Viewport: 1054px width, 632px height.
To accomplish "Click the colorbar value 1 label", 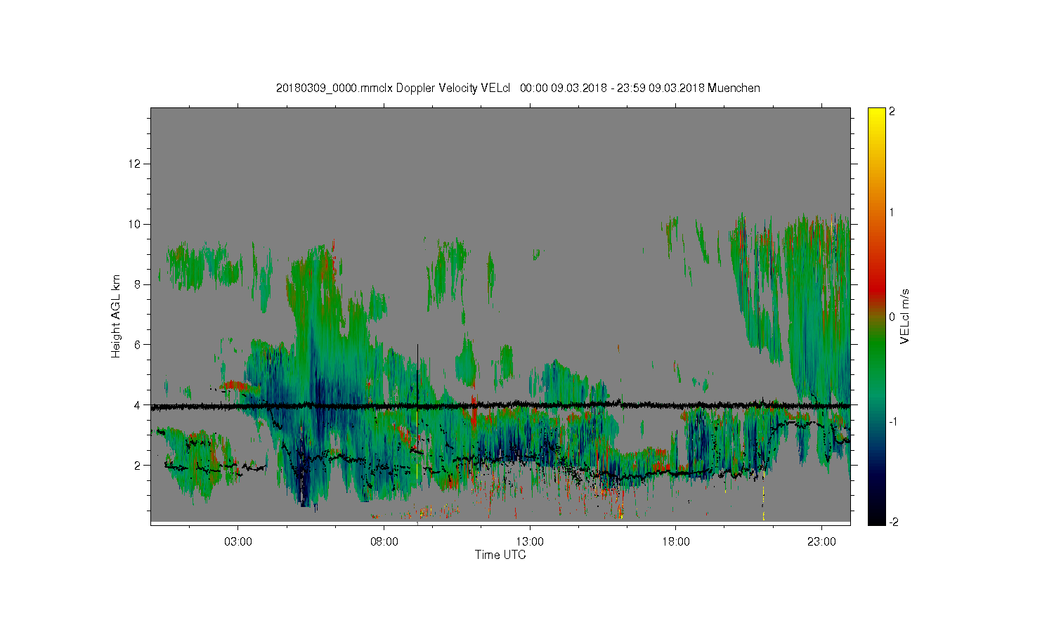I will tap(892, 212).
